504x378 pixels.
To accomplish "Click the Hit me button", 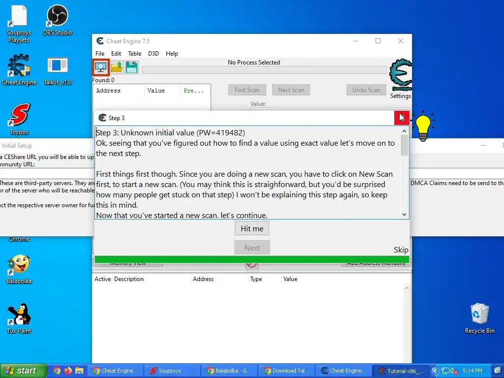I will click(252, 228).
